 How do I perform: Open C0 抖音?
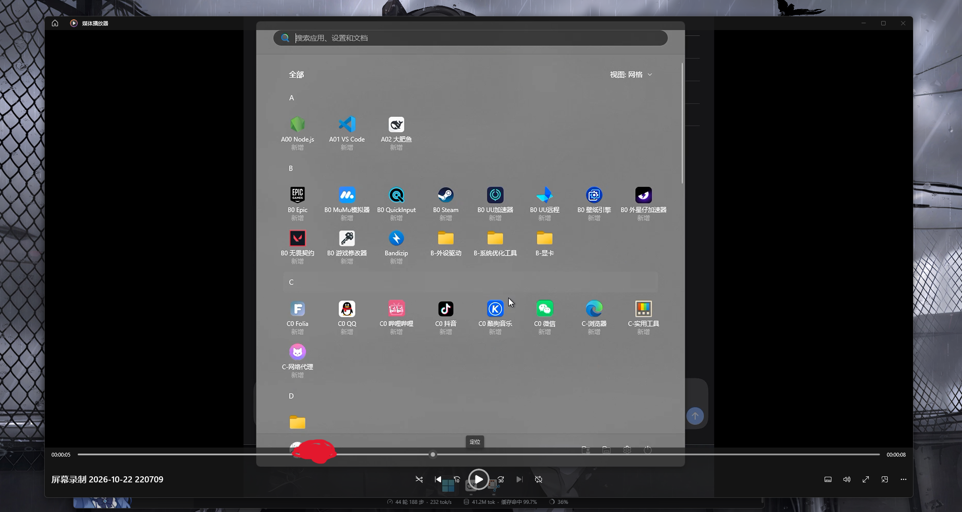pyautogui.click(x=446, y=309)
